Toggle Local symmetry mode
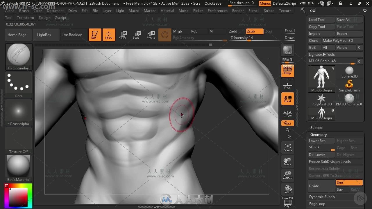This screenshot has width=372, height=209. coord(287,99)
